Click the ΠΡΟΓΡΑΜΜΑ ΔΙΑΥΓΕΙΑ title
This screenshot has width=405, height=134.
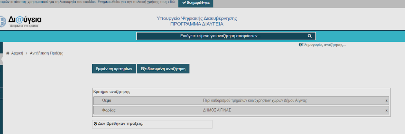coord(197,24)
